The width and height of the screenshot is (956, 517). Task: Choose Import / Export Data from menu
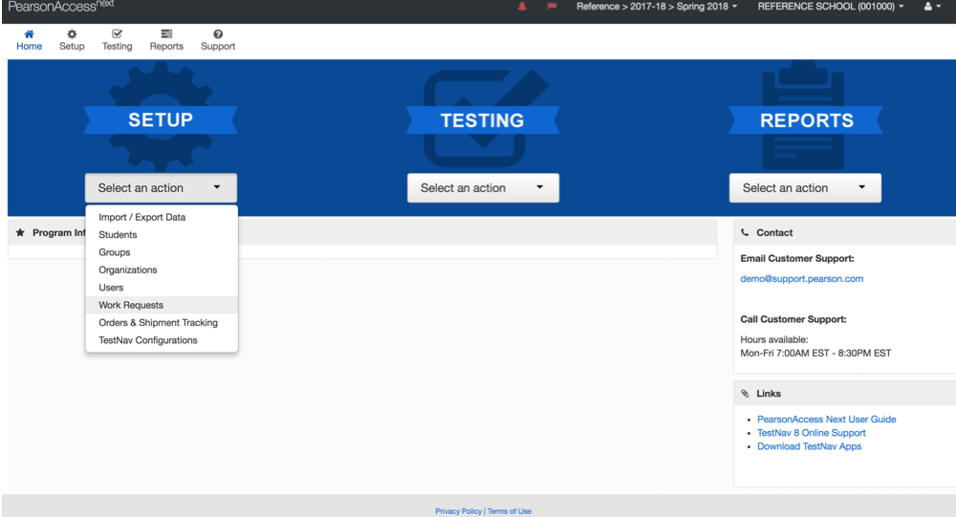(162, 217)
